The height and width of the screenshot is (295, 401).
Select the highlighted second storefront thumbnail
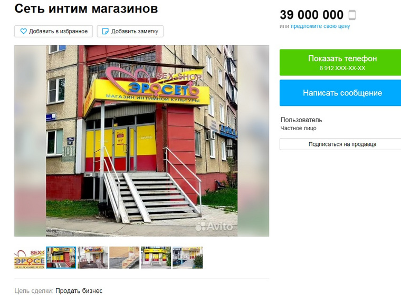[61, 258]
